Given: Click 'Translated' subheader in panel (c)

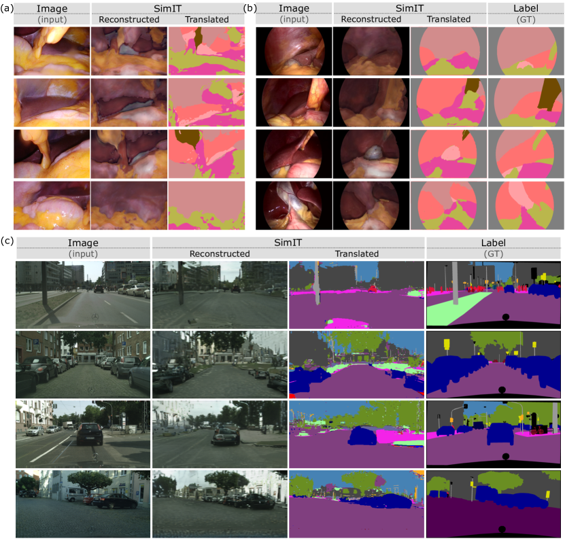Looking at the screenshot, I should [x=357, y=254].
